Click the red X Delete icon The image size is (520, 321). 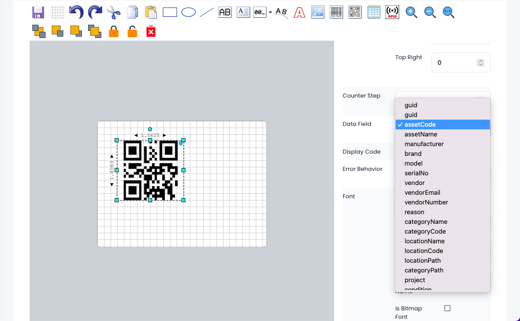151,31
